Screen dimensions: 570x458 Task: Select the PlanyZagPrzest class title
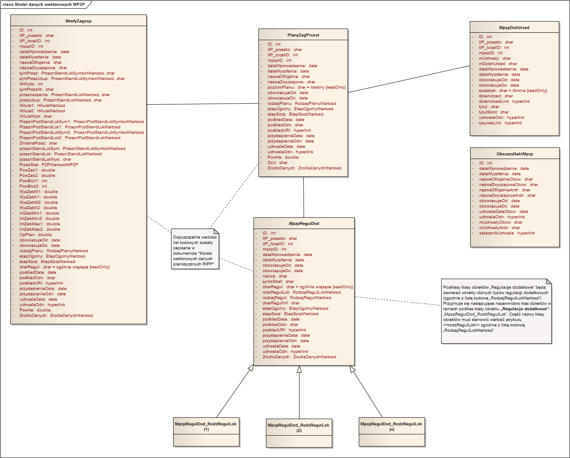tap(303, 35)
